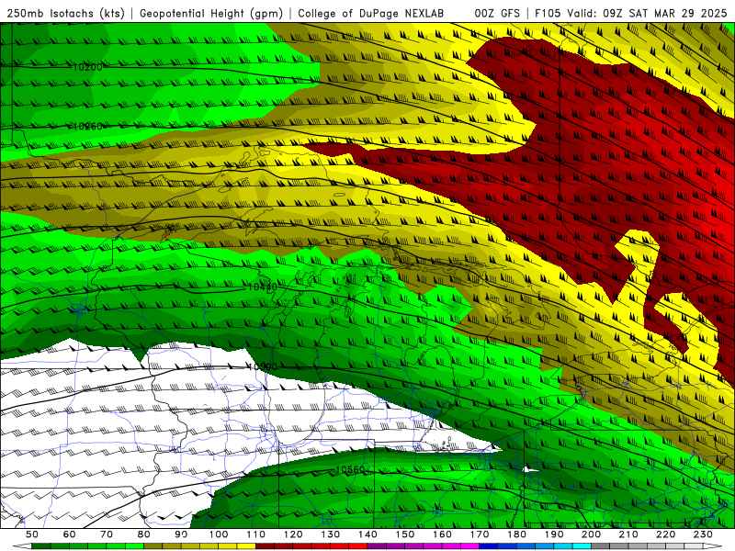Click the olive swatch just after 80
Image resolution: width=735 pixels, height=551 pixels.
[153, 546]
